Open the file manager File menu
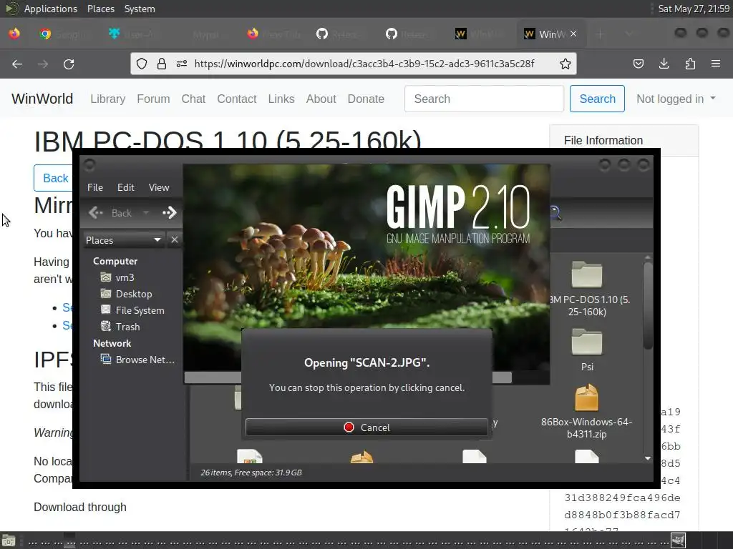Image resolution: width=733 pixels, height=549 pixels. point(95,187)
